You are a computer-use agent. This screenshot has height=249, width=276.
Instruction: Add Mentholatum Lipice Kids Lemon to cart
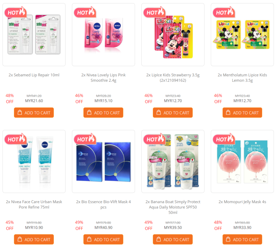click(x=242, y=113)
